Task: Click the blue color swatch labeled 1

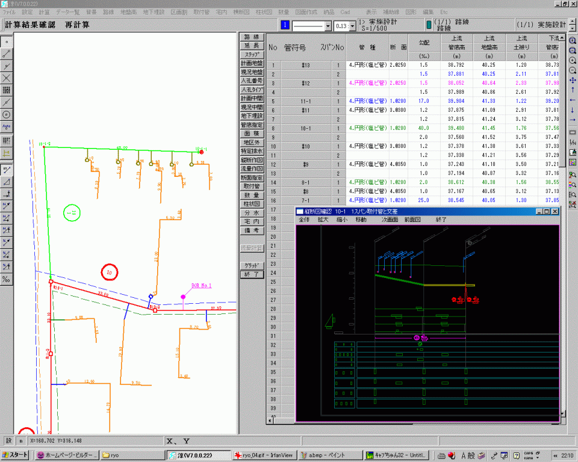Action: pos(285,25)
